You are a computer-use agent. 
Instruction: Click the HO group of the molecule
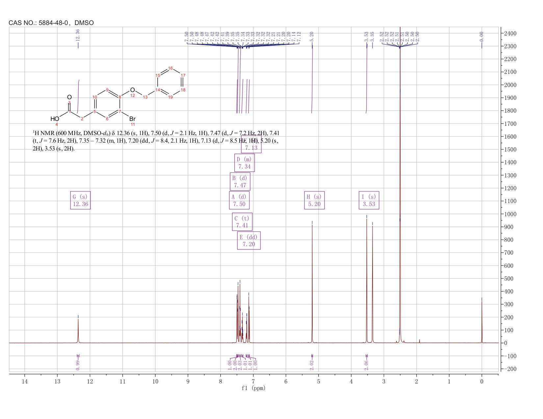pos(55,119)
